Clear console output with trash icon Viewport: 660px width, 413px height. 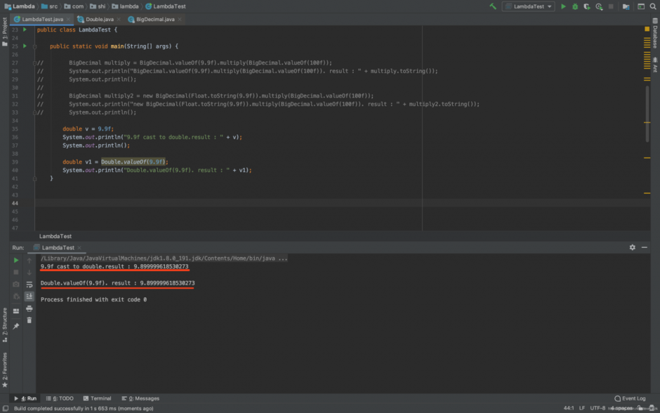pyautogui.click(x=29, y=320)
